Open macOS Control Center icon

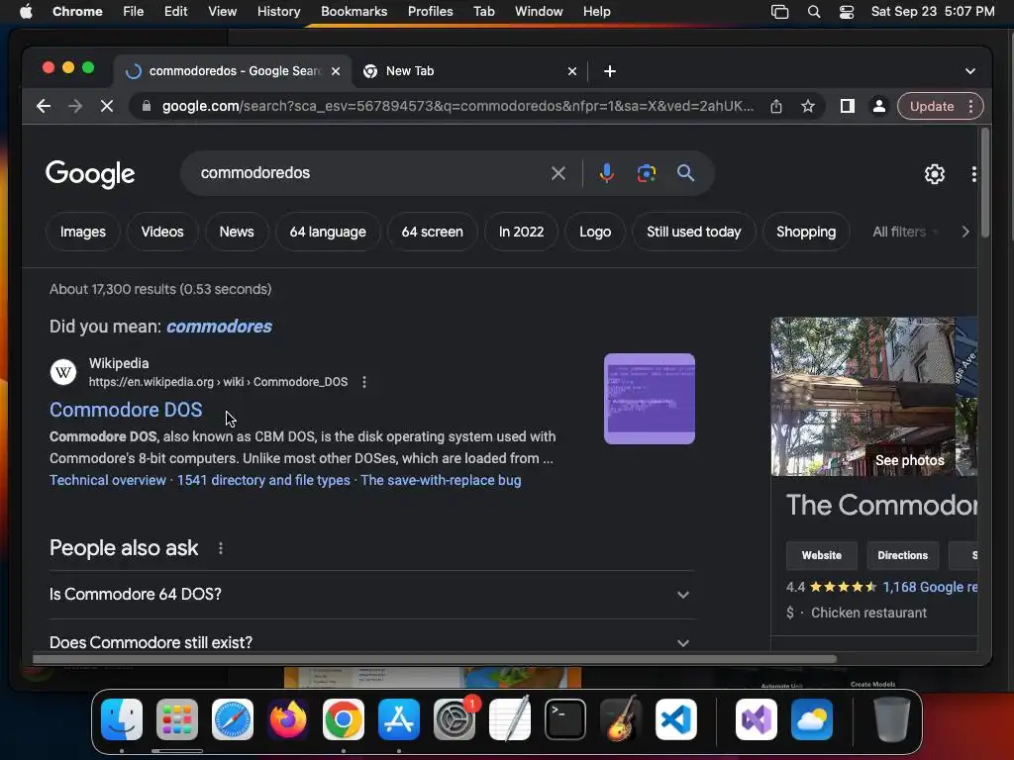847,12
